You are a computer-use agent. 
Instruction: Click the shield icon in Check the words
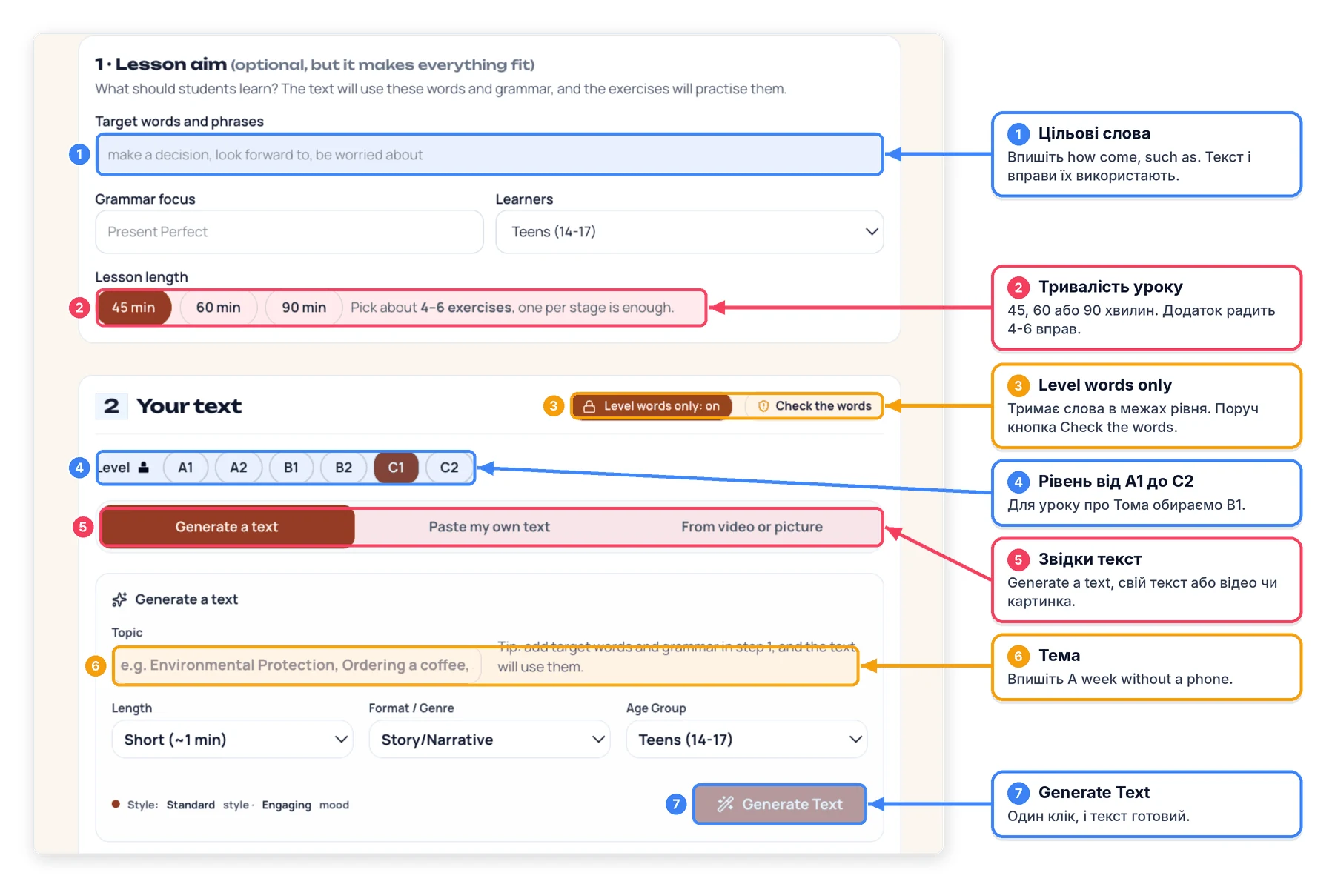763,406
